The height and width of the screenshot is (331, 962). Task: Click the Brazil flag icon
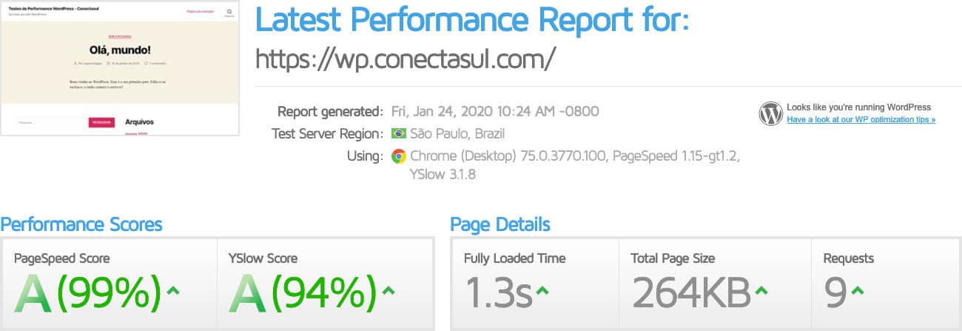tap(399, 134)
